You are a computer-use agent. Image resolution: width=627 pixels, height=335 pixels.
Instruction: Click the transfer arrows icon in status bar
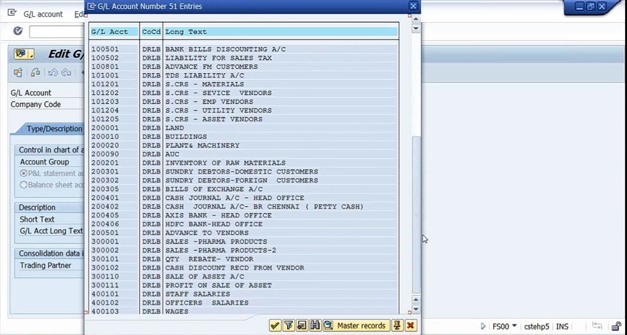tap(597, 326)
